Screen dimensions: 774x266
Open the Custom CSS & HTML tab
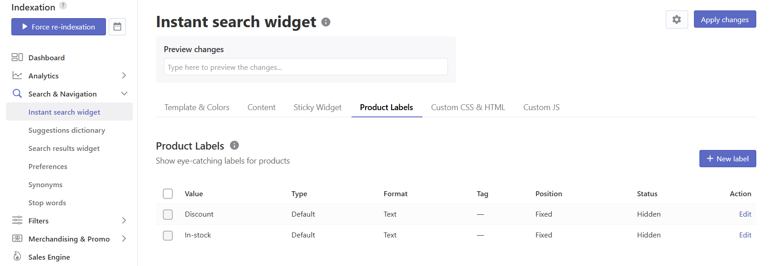coord(468,107)
